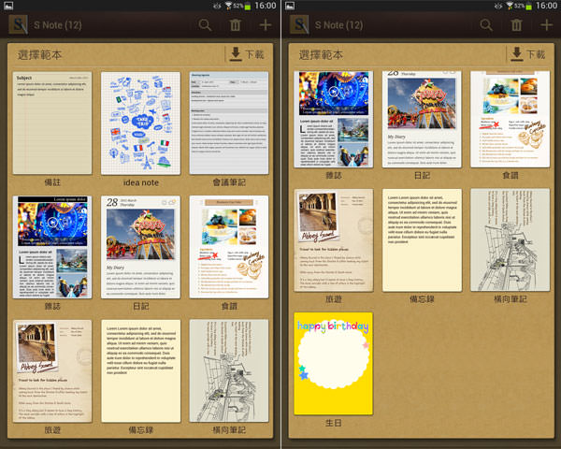
Task: Open the 旅遊 travel template in the right screen
Action: pos(333,239)
